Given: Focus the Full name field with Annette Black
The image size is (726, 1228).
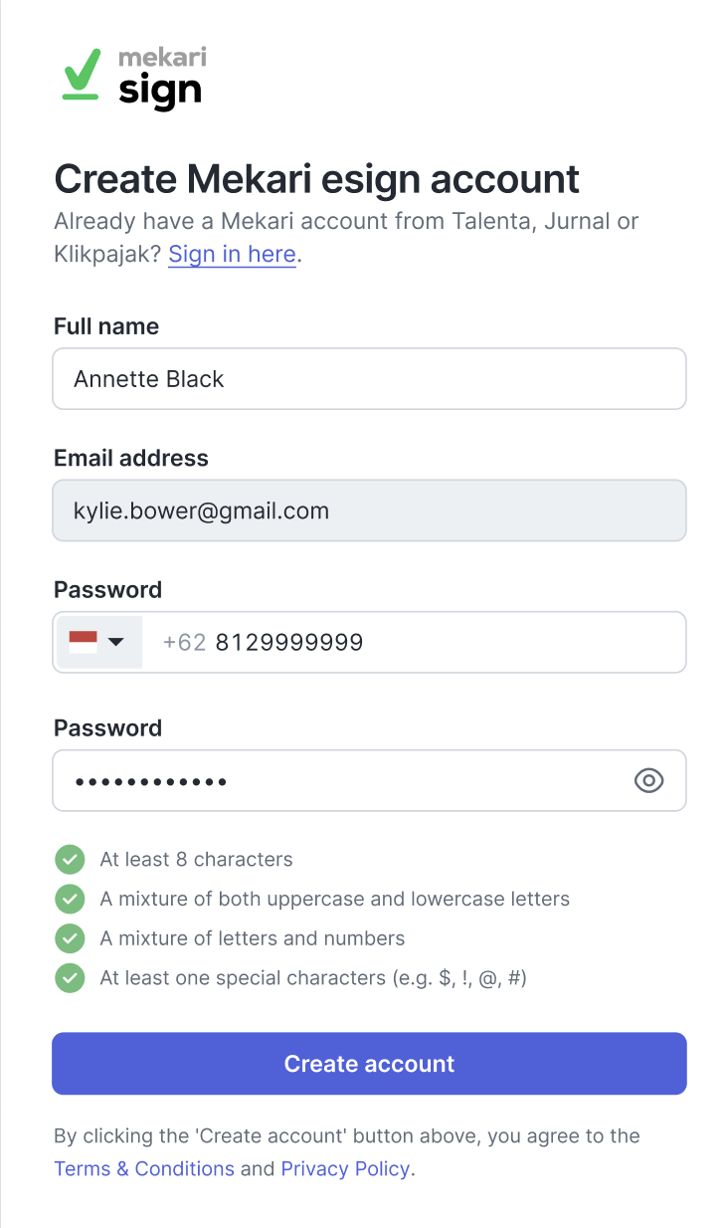Looking at the screenshot, I should [x=369, y=379].
